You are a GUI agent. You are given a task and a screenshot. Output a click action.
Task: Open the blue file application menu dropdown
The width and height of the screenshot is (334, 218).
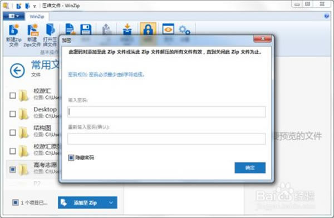[13, 16]
